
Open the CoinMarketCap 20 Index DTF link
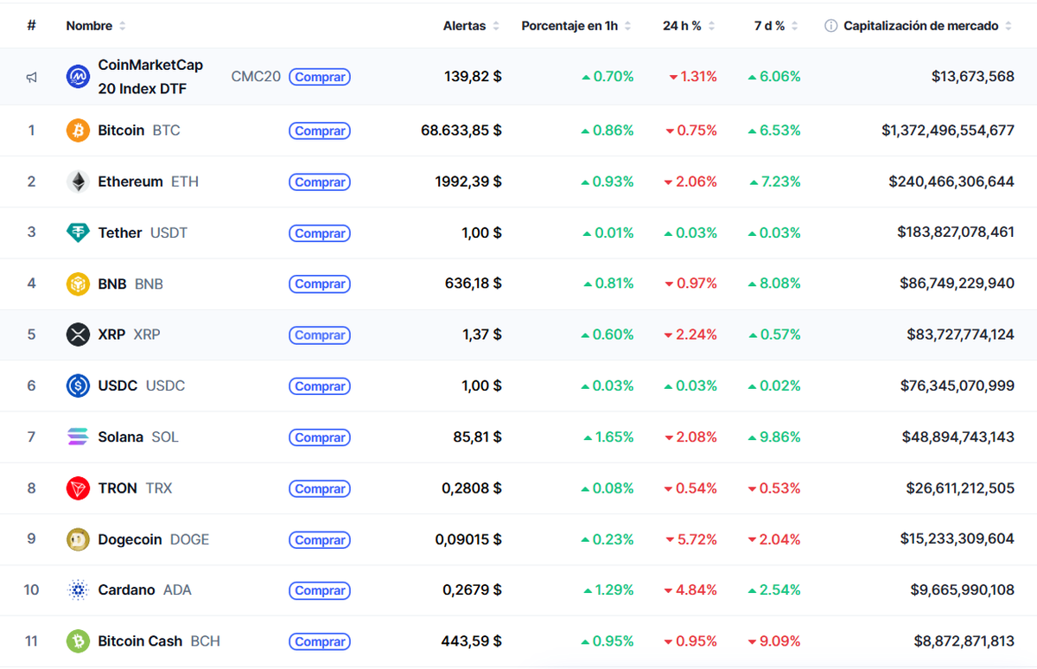click(150, 77)
